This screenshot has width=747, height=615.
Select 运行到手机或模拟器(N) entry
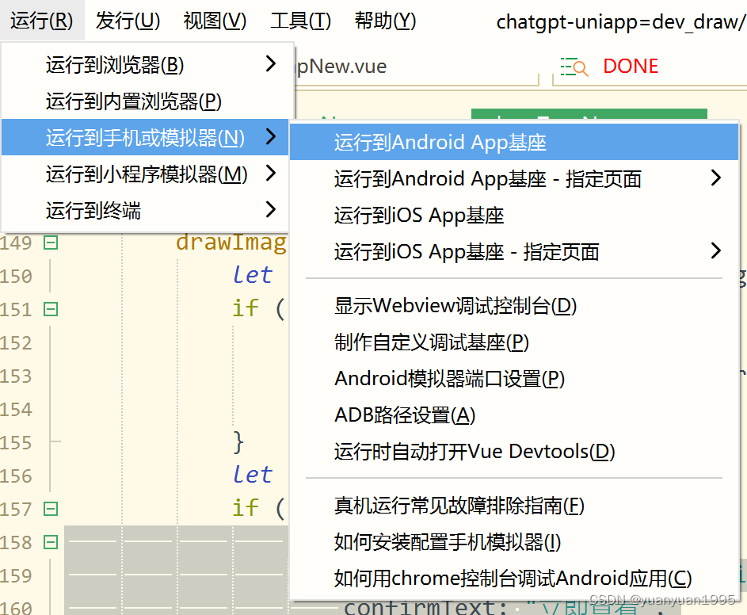coord(145,137)
